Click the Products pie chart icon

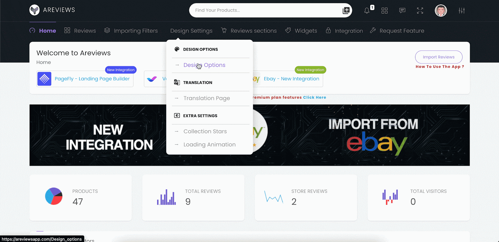pyautogui.click(x=54, y=196)
